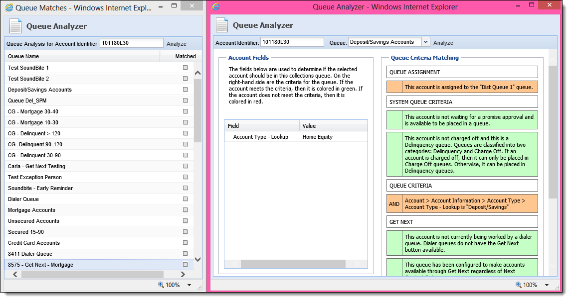570x300 pixels.
Task: Click Analyze in Queue Matches window
Action: pos(177,44)
